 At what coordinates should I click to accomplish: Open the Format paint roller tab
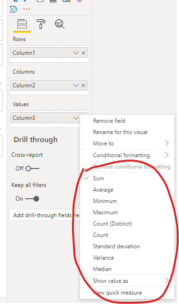point(41,24)
